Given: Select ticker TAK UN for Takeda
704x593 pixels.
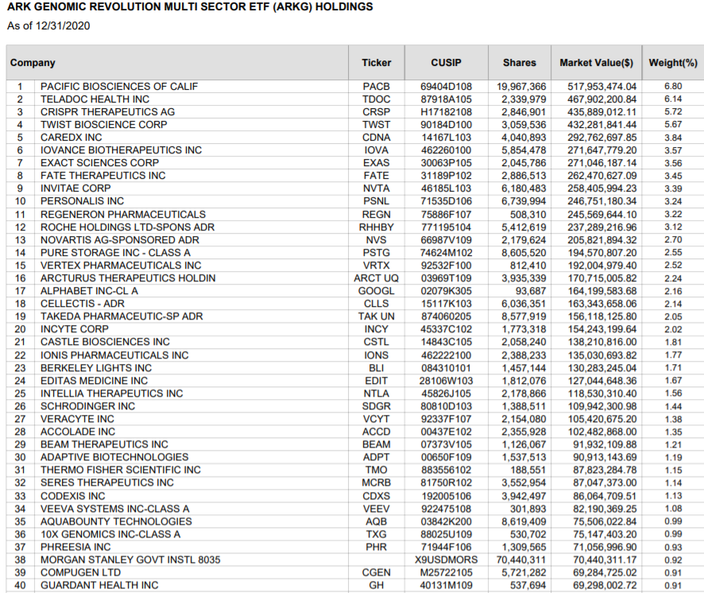Looking at the screenshot, I should [x=377, y=316].
